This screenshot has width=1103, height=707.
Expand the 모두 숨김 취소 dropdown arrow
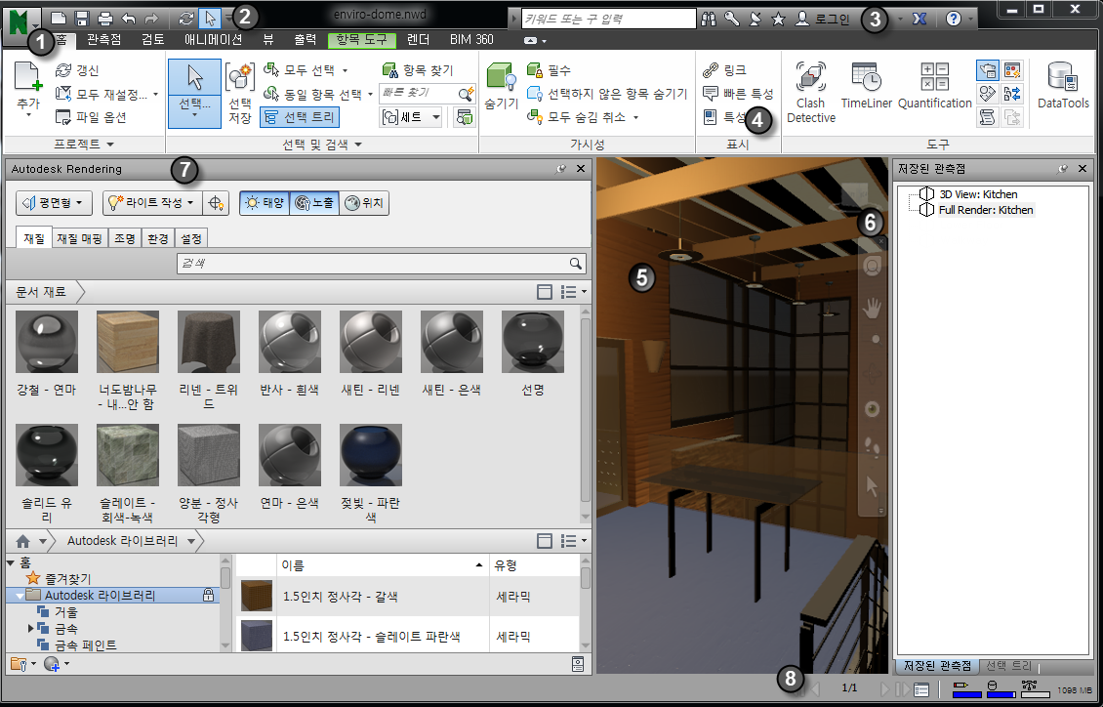635,117
